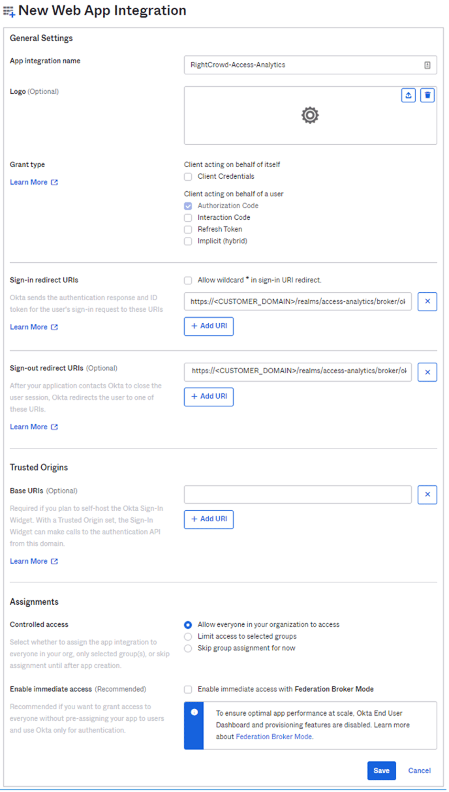
Task: Remove the Base URIs entry
Action: point(427,495)
